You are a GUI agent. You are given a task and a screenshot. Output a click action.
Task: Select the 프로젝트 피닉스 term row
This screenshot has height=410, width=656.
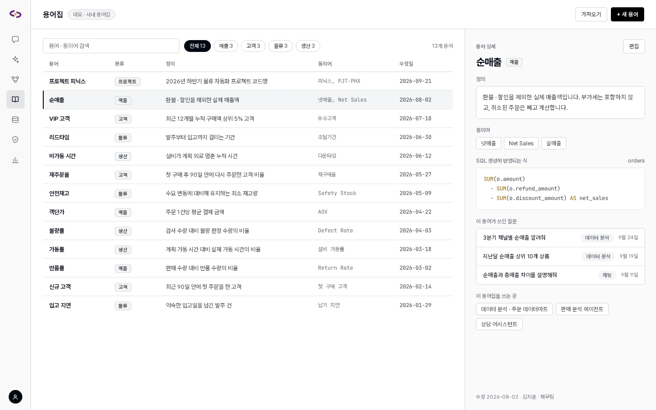pyautogui.click(x=248, y=81)
